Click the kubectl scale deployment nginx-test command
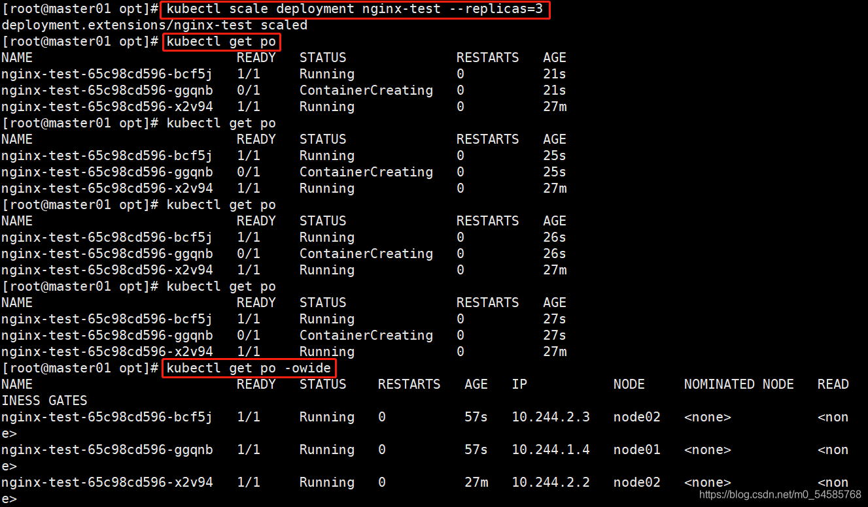 [355, 10]
